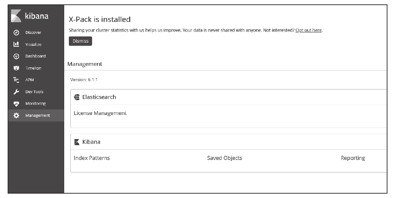Select Dev Tools label in sidebar

pyautogui.click(x=34, y=92)
